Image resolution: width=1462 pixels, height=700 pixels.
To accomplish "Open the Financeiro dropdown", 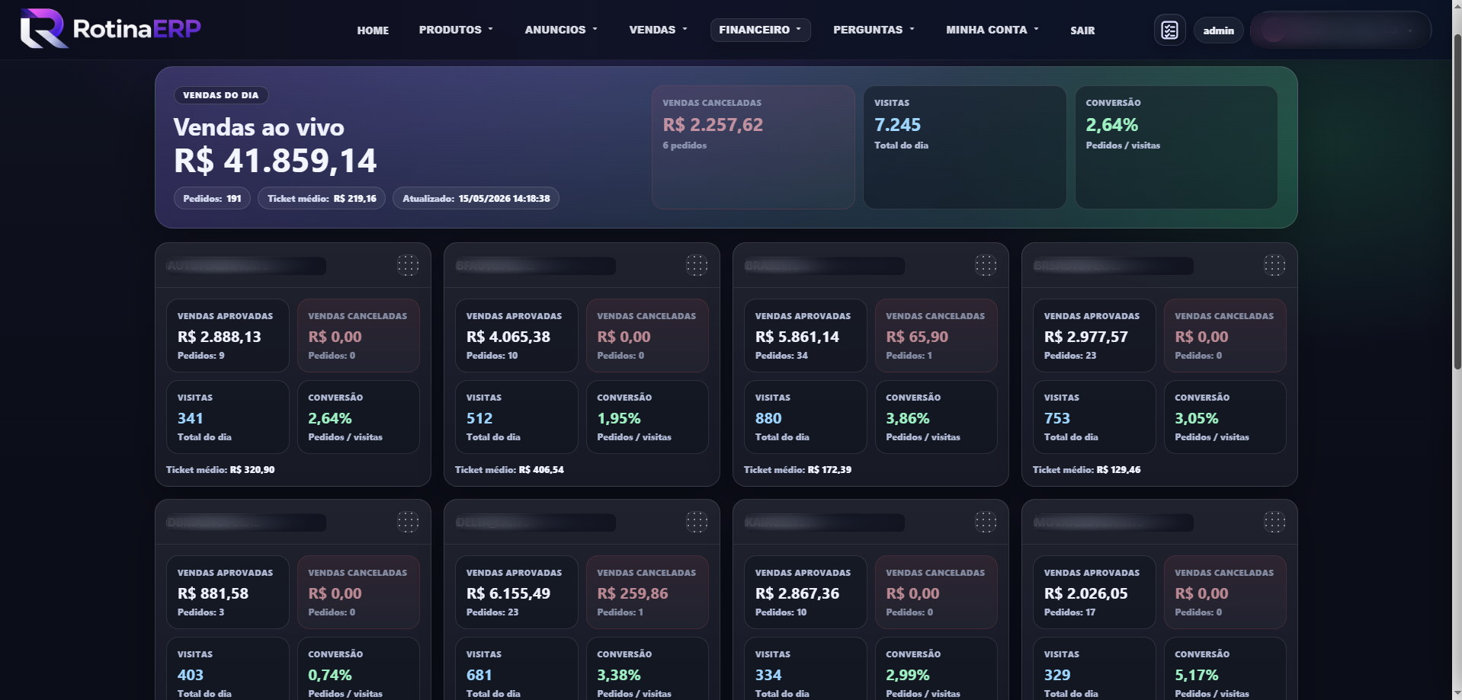I will point(760,30).
